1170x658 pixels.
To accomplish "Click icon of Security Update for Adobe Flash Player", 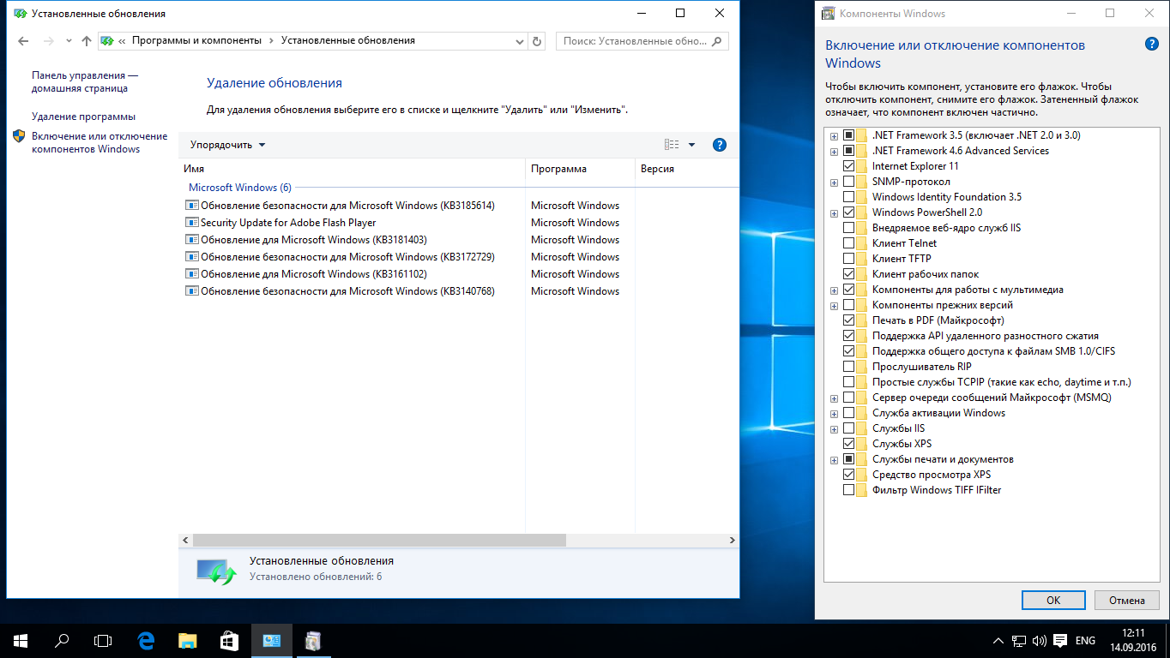I will click(x=191, y=223).
